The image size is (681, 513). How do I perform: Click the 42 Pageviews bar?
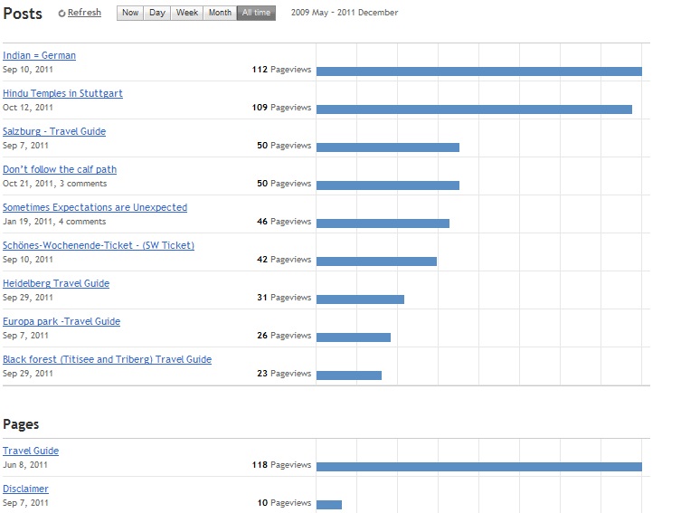coord(376,261)
